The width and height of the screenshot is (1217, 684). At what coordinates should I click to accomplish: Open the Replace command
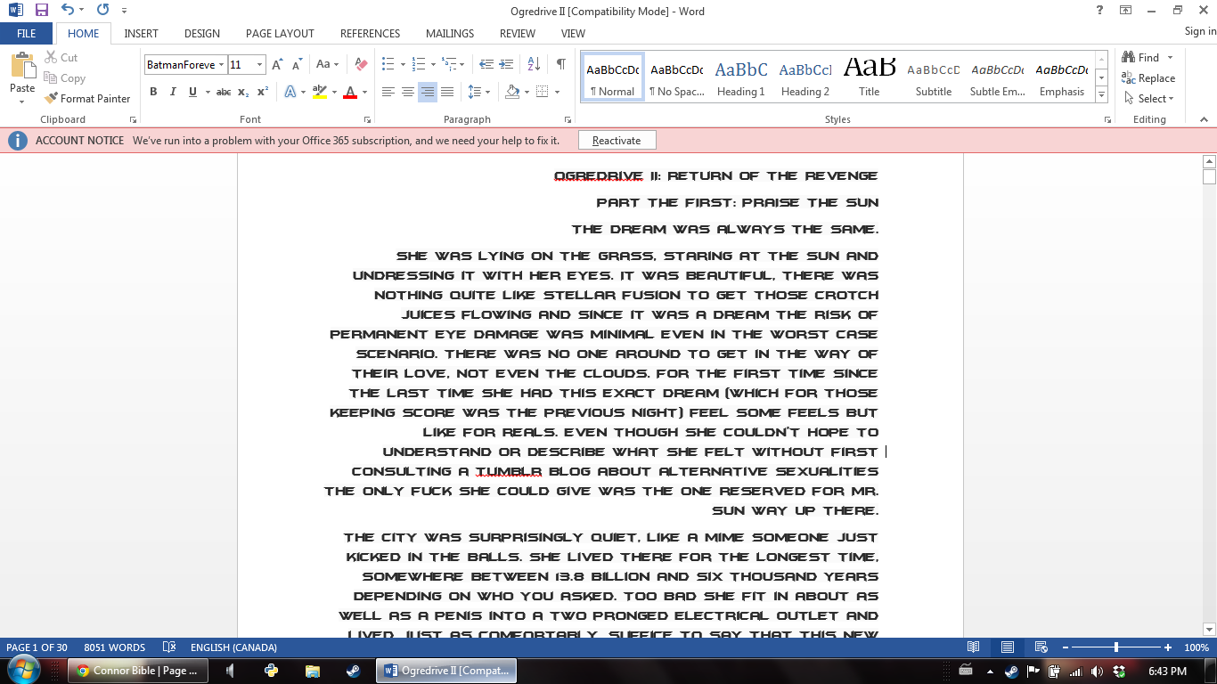[x=1148, y=78]
